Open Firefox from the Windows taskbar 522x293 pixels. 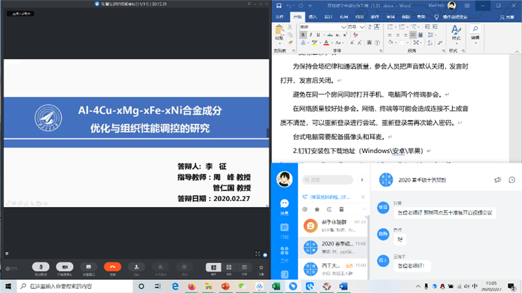click(191, 286)
